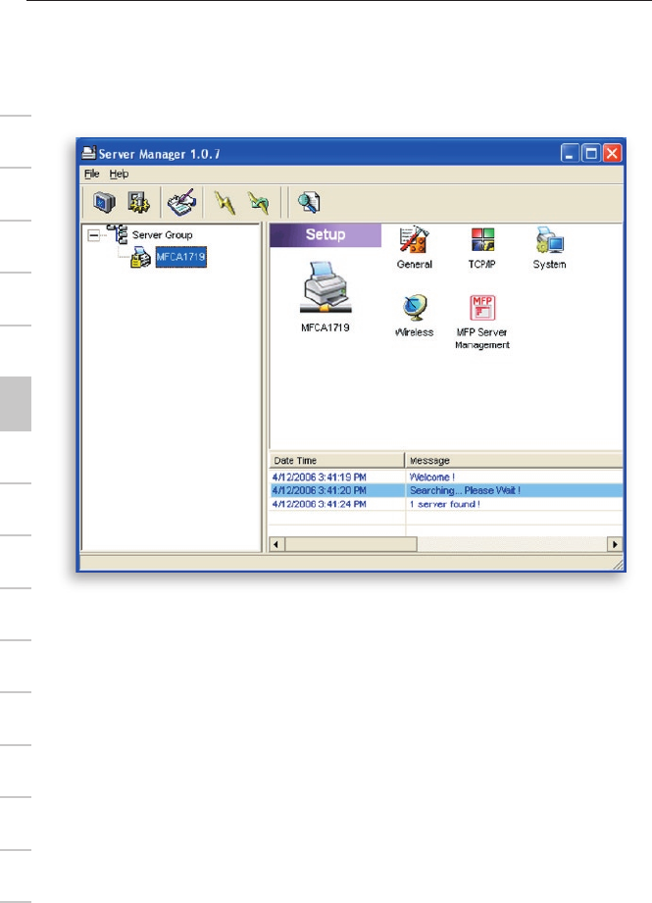Viewport: 652px width, 903px height.
Task: Click the second toolbar icon with gear
Action: coord(134,202)
